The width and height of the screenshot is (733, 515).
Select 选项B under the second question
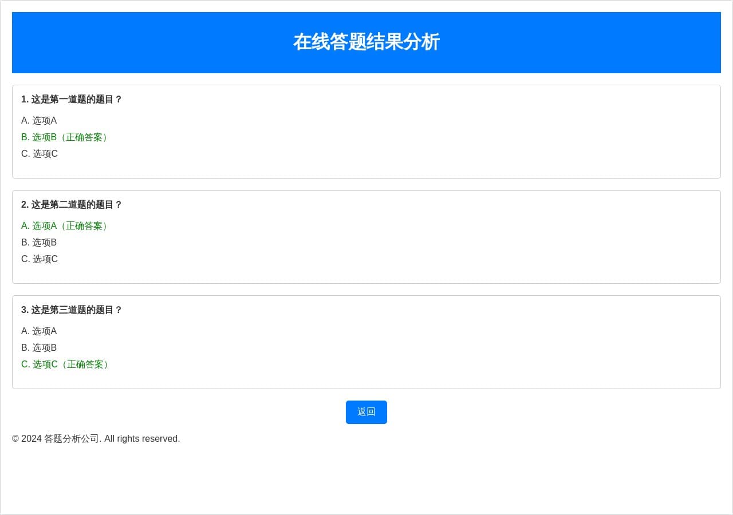[x=39, y=242]
